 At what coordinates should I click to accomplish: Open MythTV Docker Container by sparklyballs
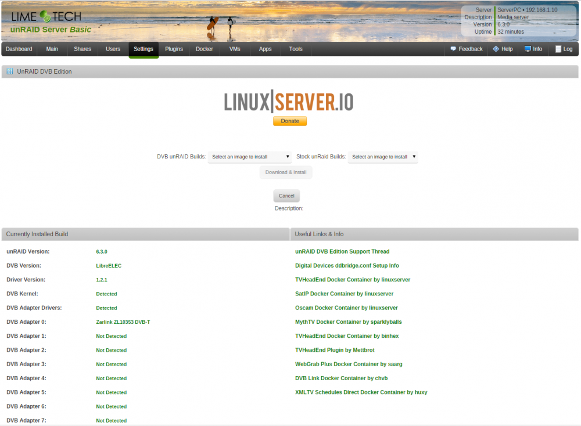click(348, 322)
